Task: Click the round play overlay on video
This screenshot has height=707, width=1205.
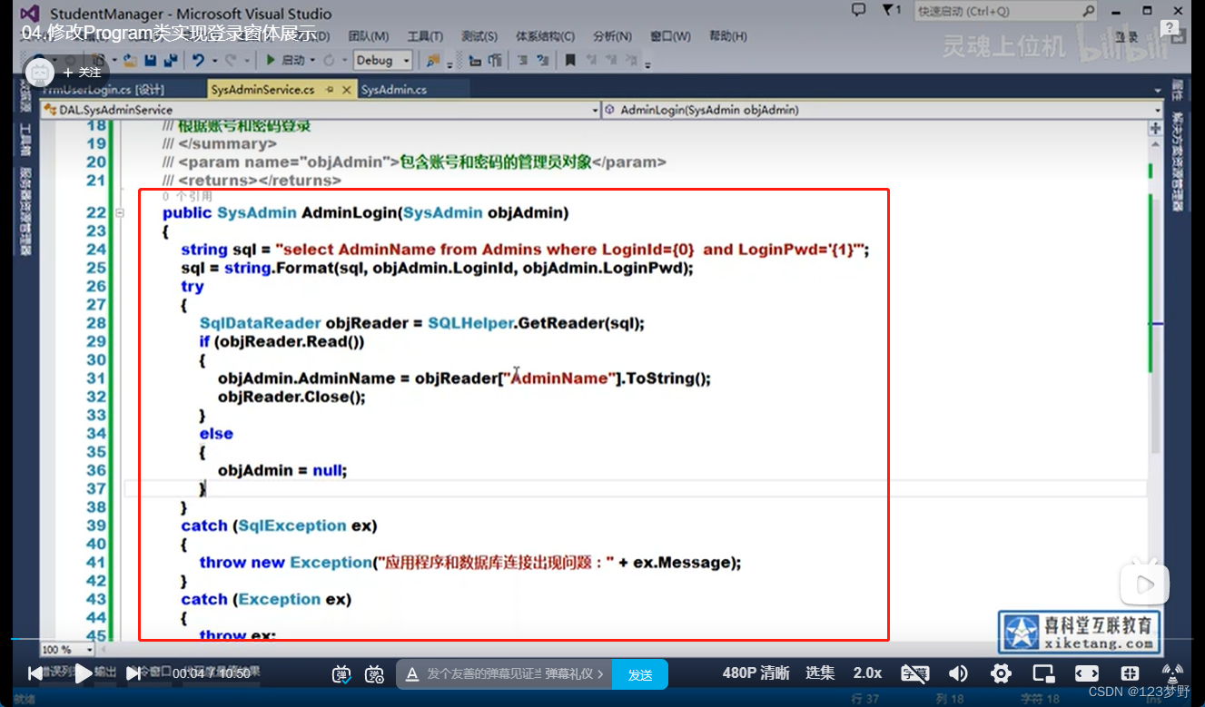Action: point(1144,583)
